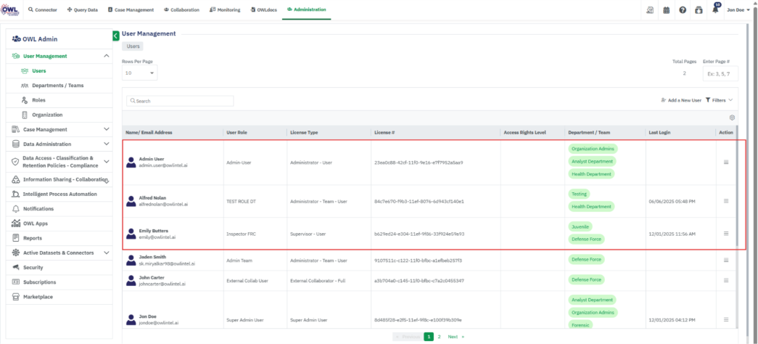The height and width of the screenshot is (344, 758).
Task: Open action menu for Admin User row
Action: (x=726, y=162)
